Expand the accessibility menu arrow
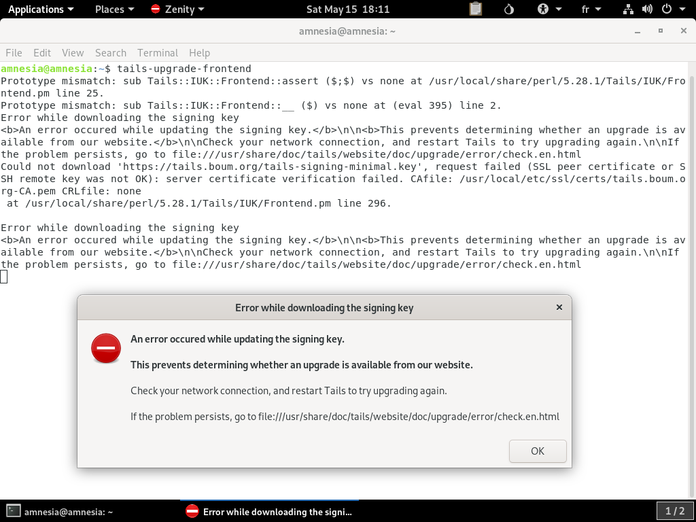Screen dimensions: 696x522 pyautogui.click(x=559, y=10)
